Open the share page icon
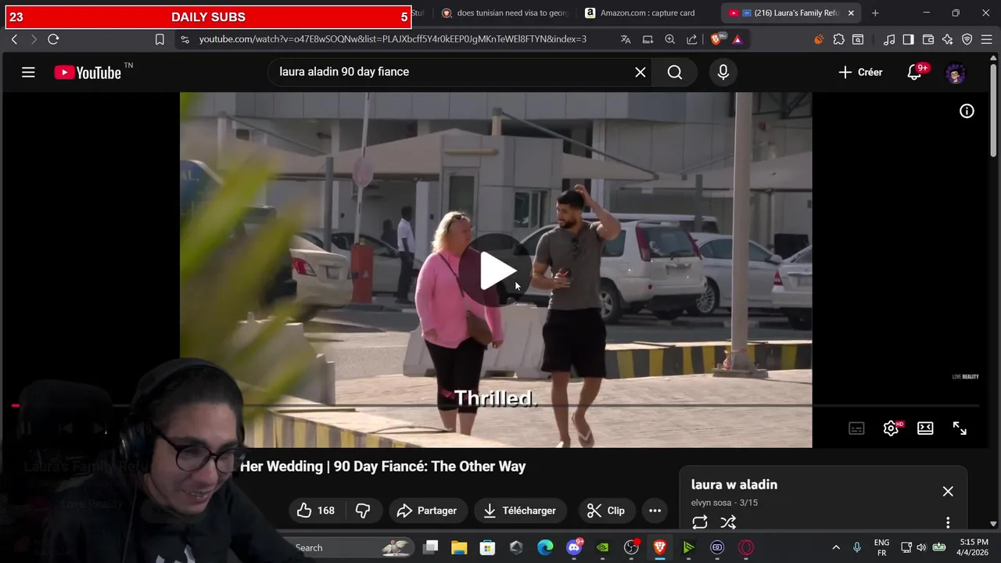1001x563 pixels. (692, 39)
